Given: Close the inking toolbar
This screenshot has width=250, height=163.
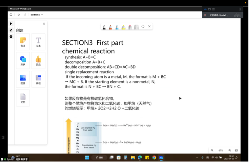Looking at the screenshot, I should [x=149, y=26].
